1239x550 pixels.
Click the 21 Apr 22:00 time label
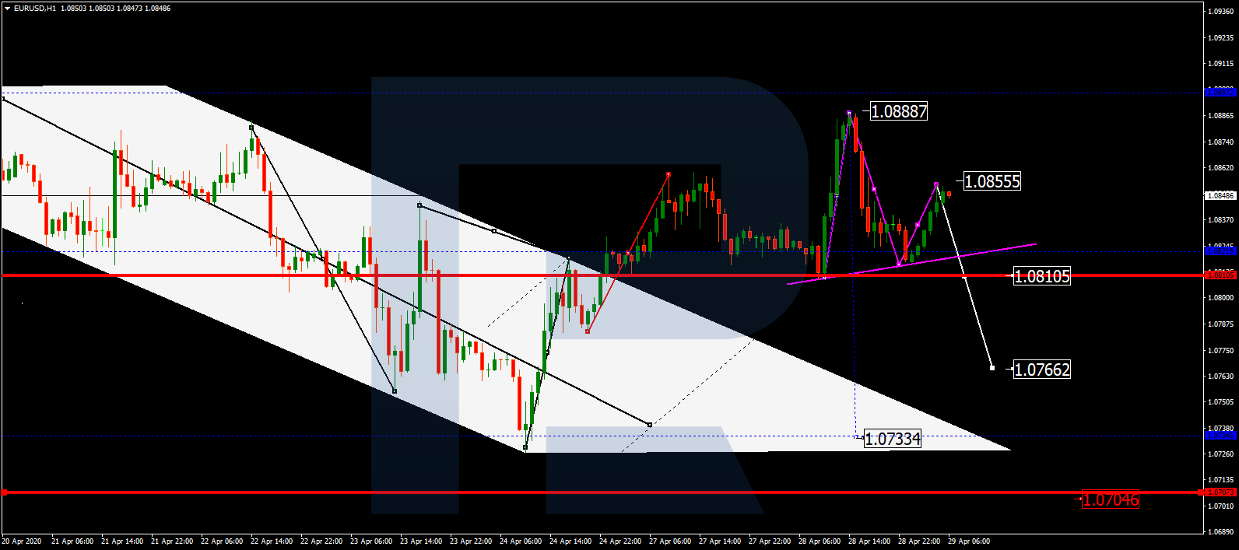pyautogui.click(x=172, y=541)
